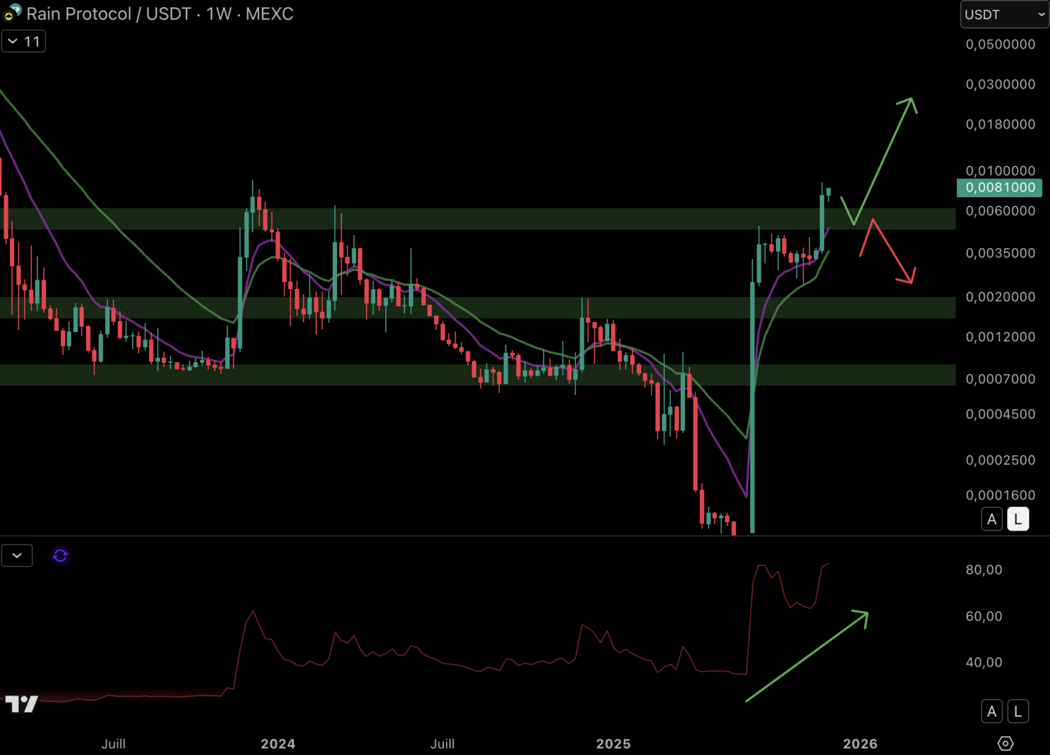Image resolution: width=1050 pixels, height=755 pixels.
Task: Toggle log scale (L) on the lower indicator pane
Action: (x=1018, y=712)
